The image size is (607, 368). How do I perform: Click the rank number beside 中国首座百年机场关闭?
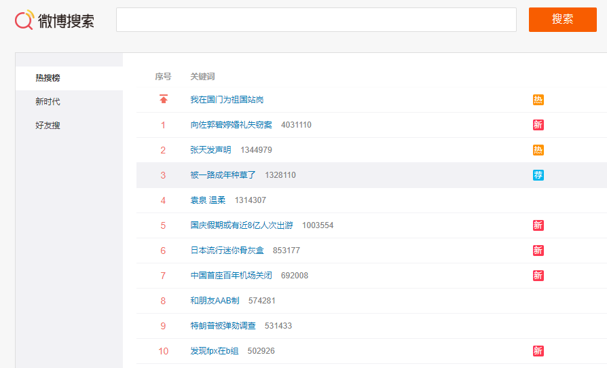pos(163,276)
